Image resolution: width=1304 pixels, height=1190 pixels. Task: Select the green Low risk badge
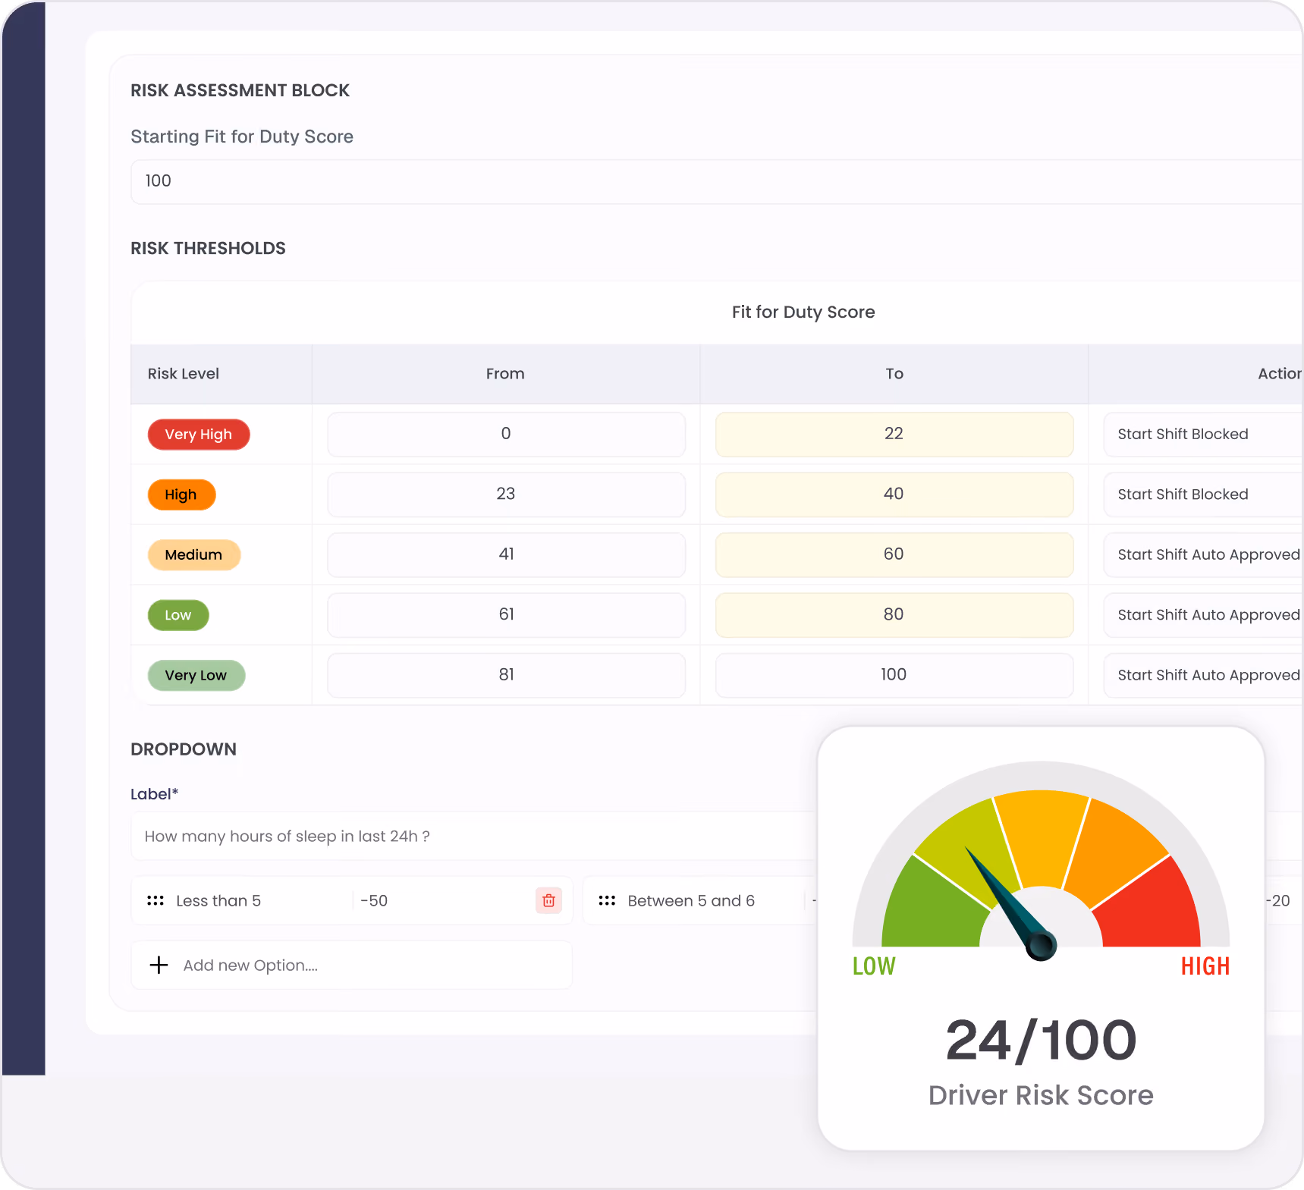[178, 615]
